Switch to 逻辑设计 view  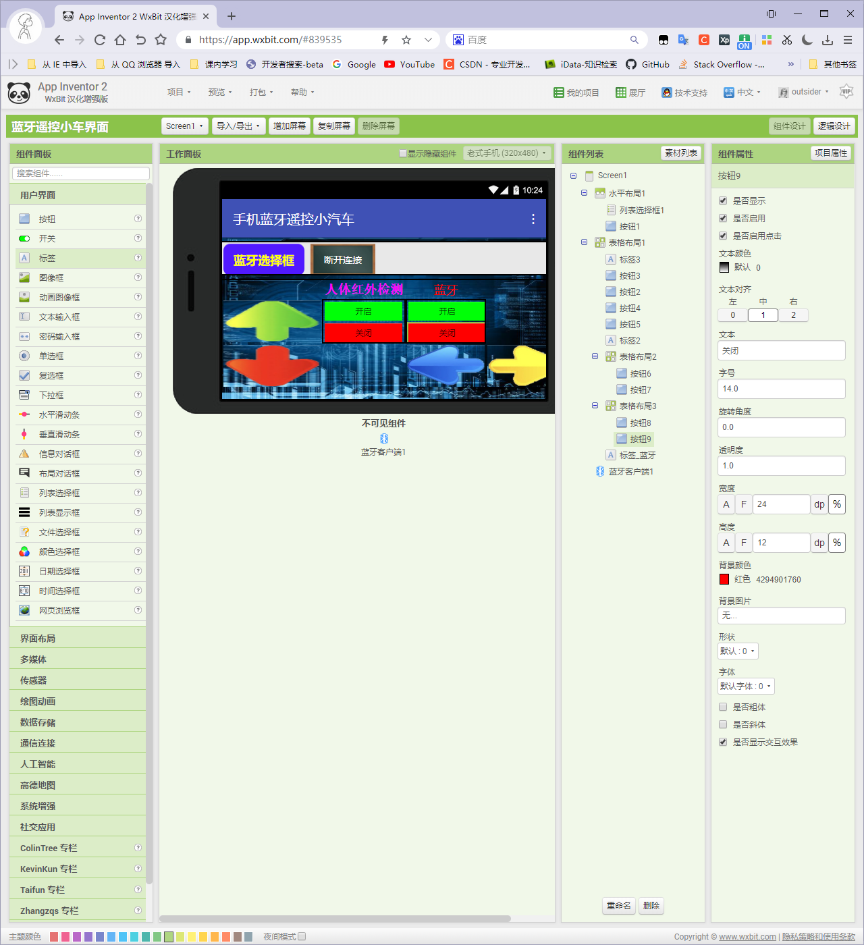point(834,126)
